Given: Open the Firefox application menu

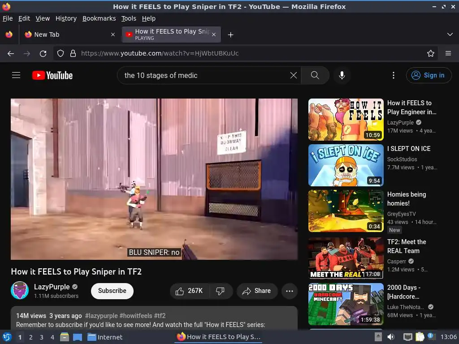Looking at the screenshot, I should tap(448, 54).
